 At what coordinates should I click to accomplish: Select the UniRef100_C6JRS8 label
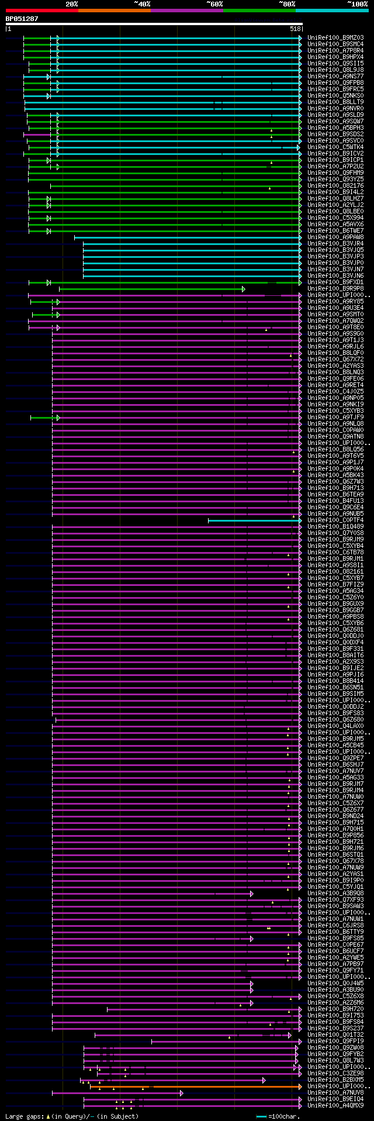(335, 926)
